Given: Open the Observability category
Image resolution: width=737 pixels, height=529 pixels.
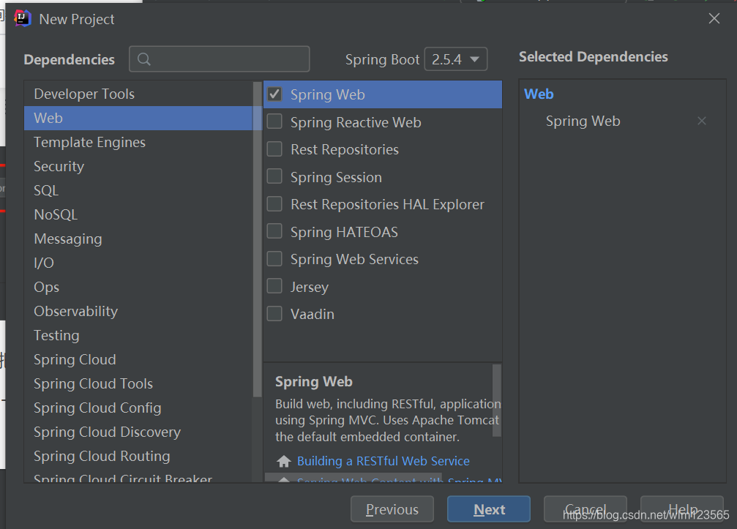Looking at the screenshot, I should (x=138, y=311).
